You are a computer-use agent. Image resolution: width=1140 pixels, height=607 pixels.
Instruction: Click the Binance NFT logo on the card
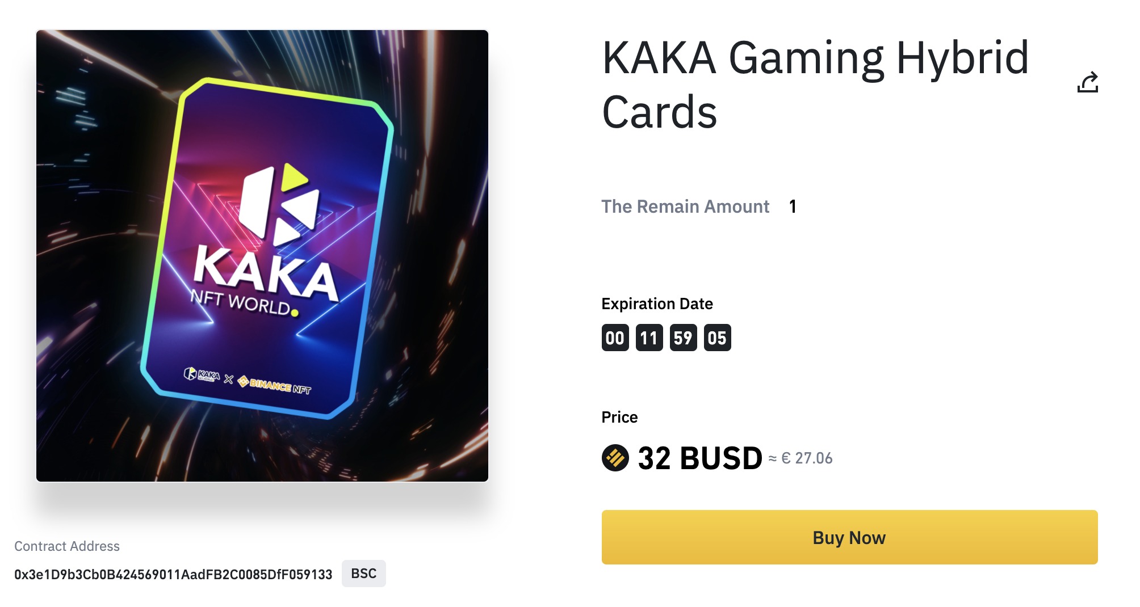point(275,385)
